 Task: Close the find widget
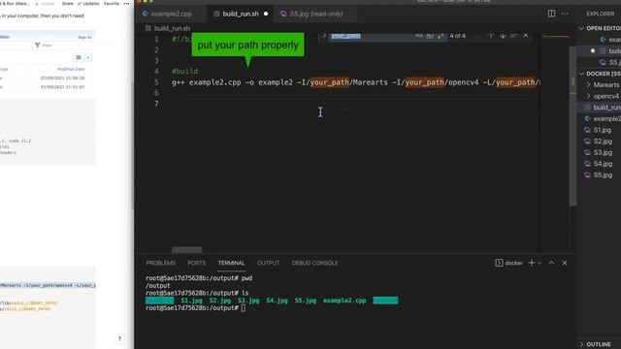coord(526,36)
